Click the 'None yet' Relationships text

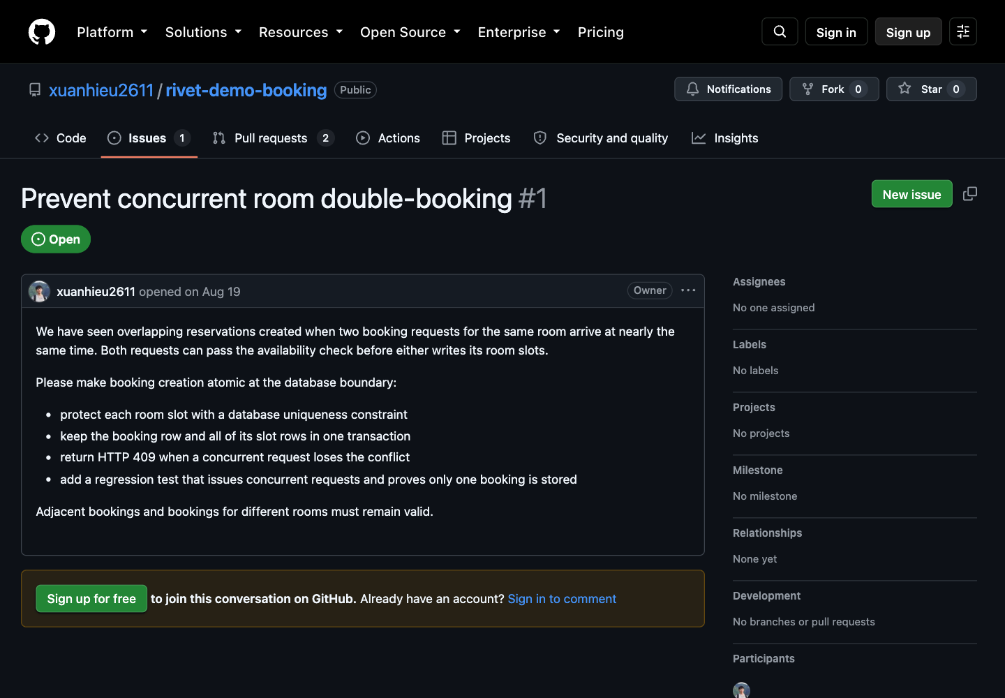754,559
